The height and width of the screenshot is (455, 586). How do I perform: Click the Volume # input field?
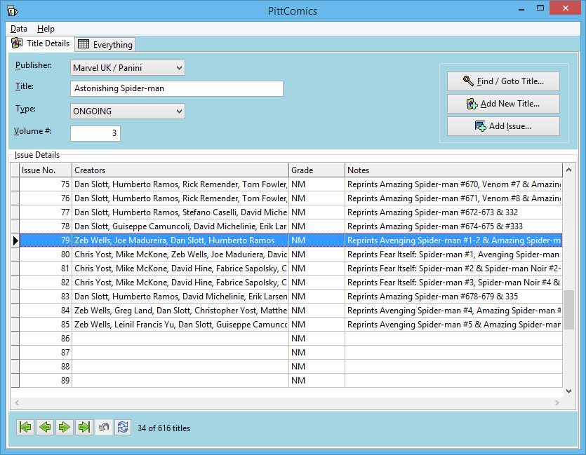click(95, 133)
